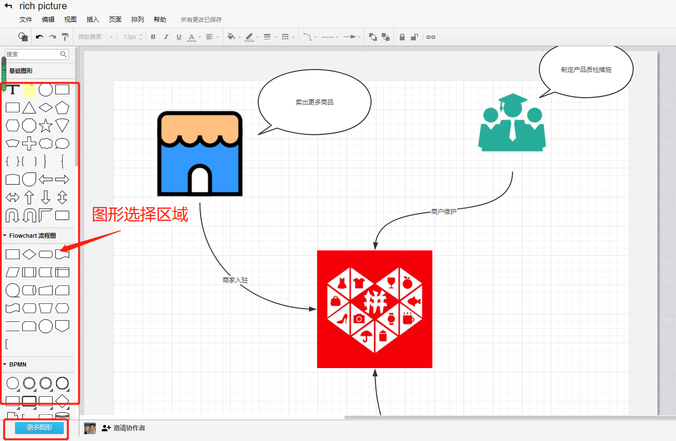The height and width of the screenshot is (441, 676).
Task: Open the 排列 menu
Action: [138, 19]
